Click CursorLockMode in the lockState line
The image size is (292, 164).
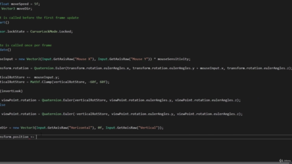[44, 31]
